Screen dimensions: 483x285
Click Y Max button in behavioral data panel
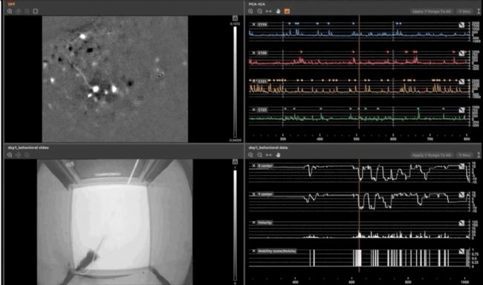coord(464,155)
